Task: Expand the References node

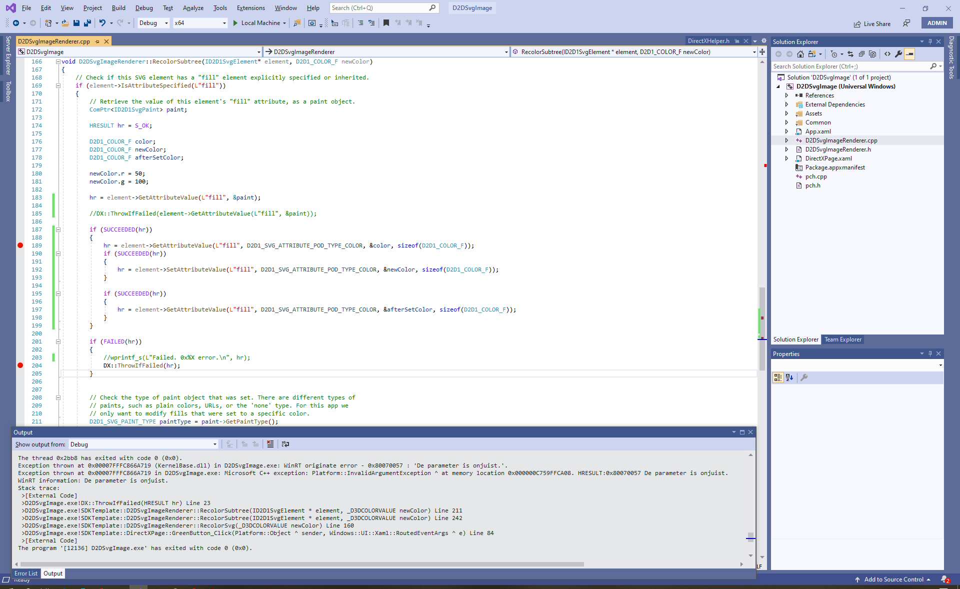Action: (786, 95)
